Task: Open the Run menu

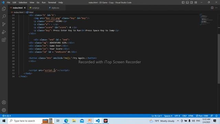Action: click(44, 2)
